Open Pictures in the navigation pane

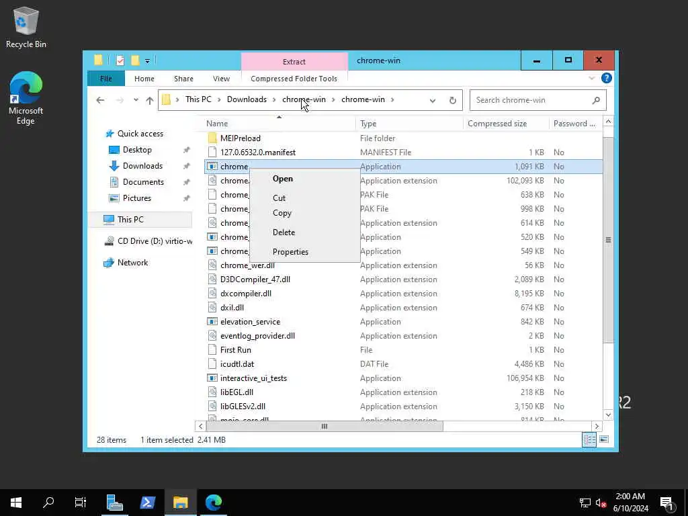pos(136,198)
